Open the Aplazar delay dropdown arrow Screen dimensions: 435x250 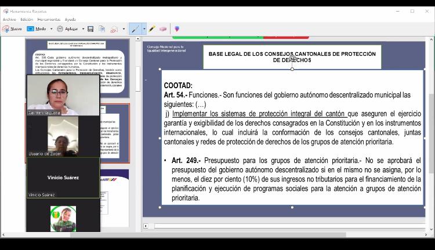83,29
